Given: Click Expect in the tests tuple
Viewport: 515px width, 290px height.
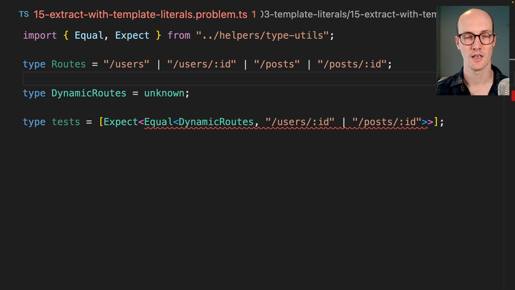Looking at the screenshot, I should [x=121, y=122].
